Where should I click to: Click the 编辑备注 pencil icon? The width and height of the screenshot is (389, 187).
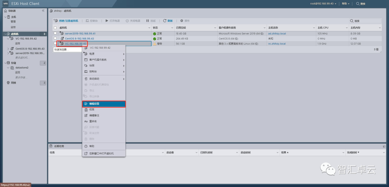click(86, 115)
